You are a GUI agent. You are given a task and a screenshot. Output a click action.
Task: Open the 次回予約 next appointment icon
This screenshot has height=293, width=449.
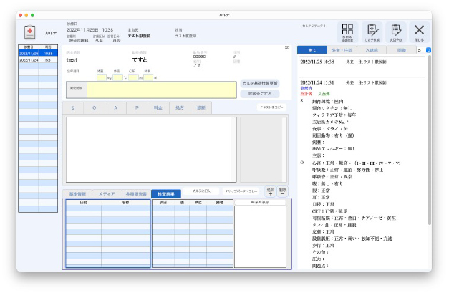click(395, 32)
